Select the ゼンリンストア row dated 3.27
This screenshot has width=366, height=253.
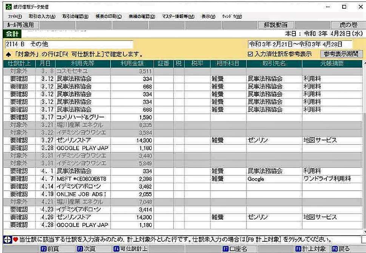[83, 140]
